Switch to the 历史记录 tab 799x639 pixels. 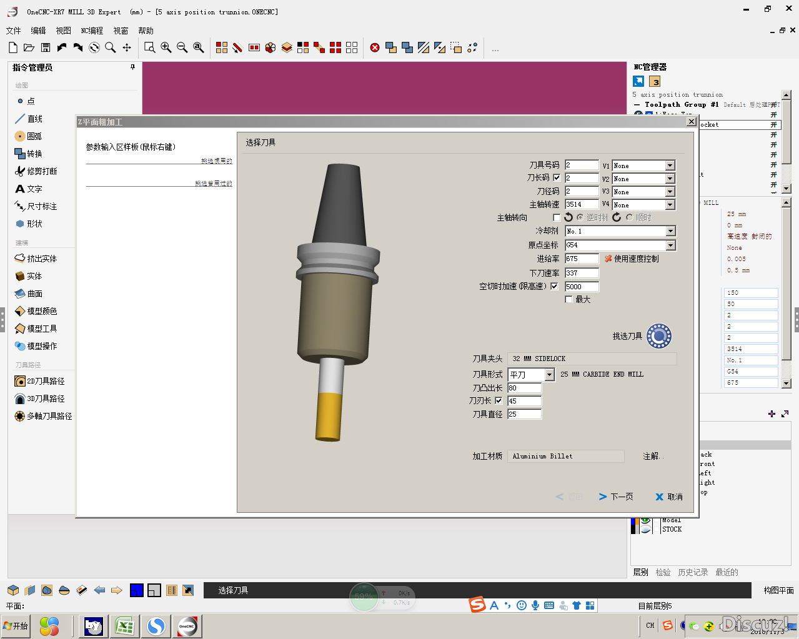(x=693, y=572)
